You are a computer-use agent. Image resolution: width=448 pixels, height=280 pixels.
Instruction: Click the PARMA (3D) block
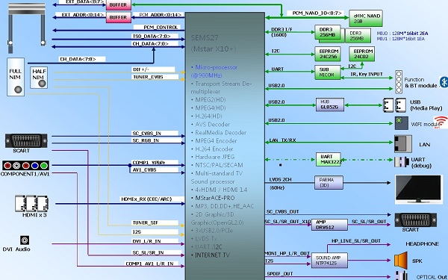(x=329, y=182)
